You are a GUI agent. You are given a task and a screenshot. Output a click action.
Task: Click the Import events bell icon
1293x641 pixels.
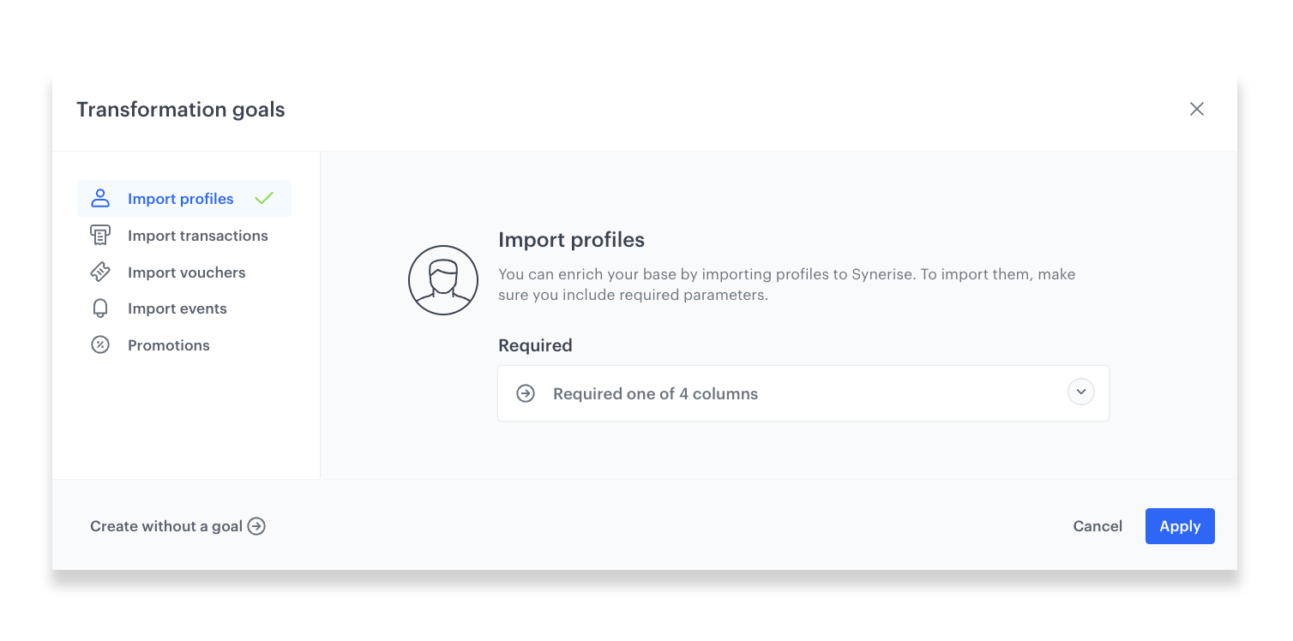click(101, 308)
